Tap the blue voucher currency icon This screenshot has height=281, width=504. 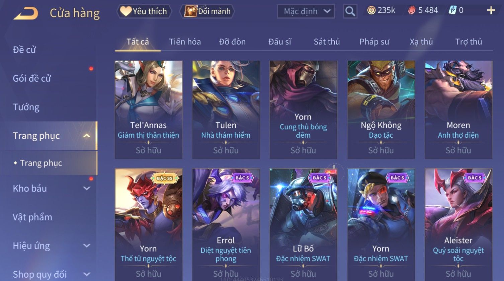click(452, 10)
